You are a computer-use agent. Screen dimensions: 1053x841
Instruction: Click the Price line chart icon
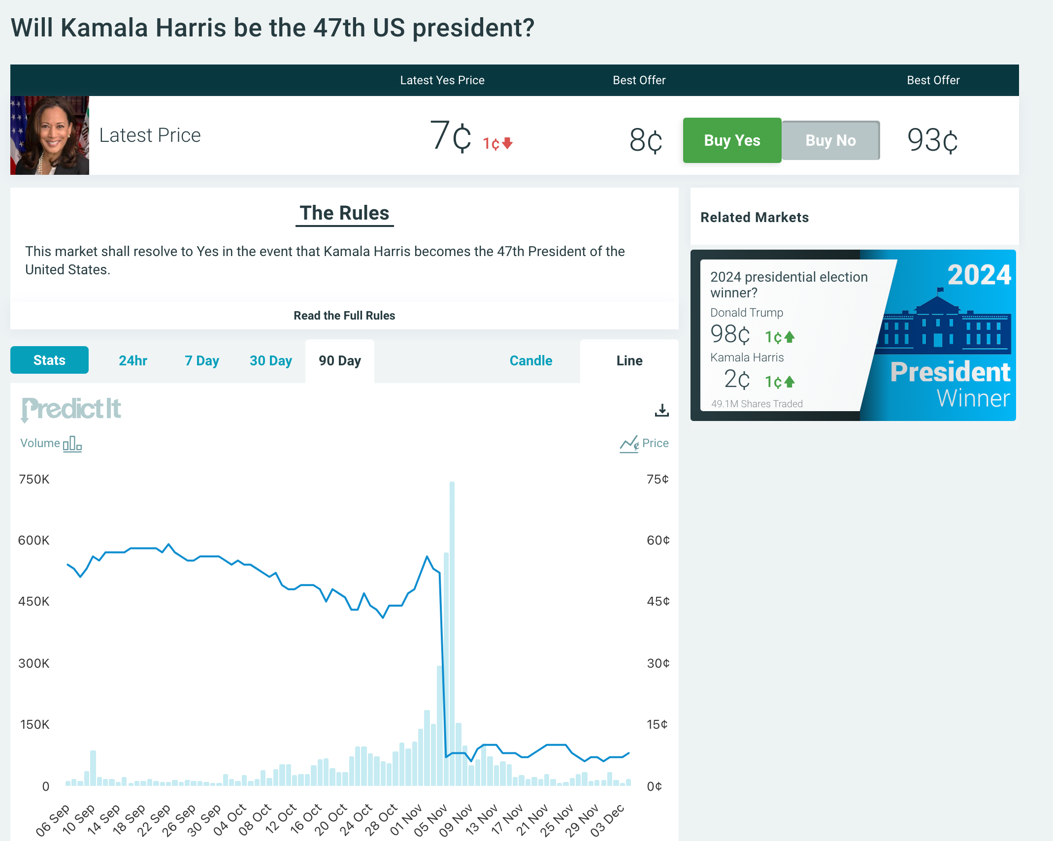click(629, 444)
